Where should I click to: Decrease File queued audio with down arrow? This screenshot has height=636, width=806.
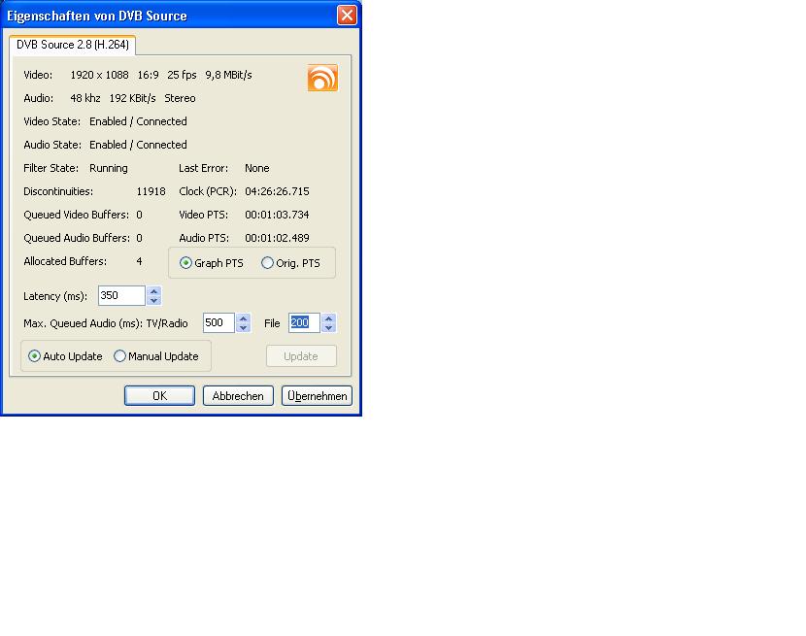click(x=328, y=328)
